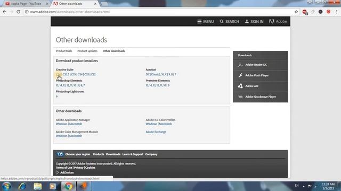Click the address bar URL field

click(161, 12)
